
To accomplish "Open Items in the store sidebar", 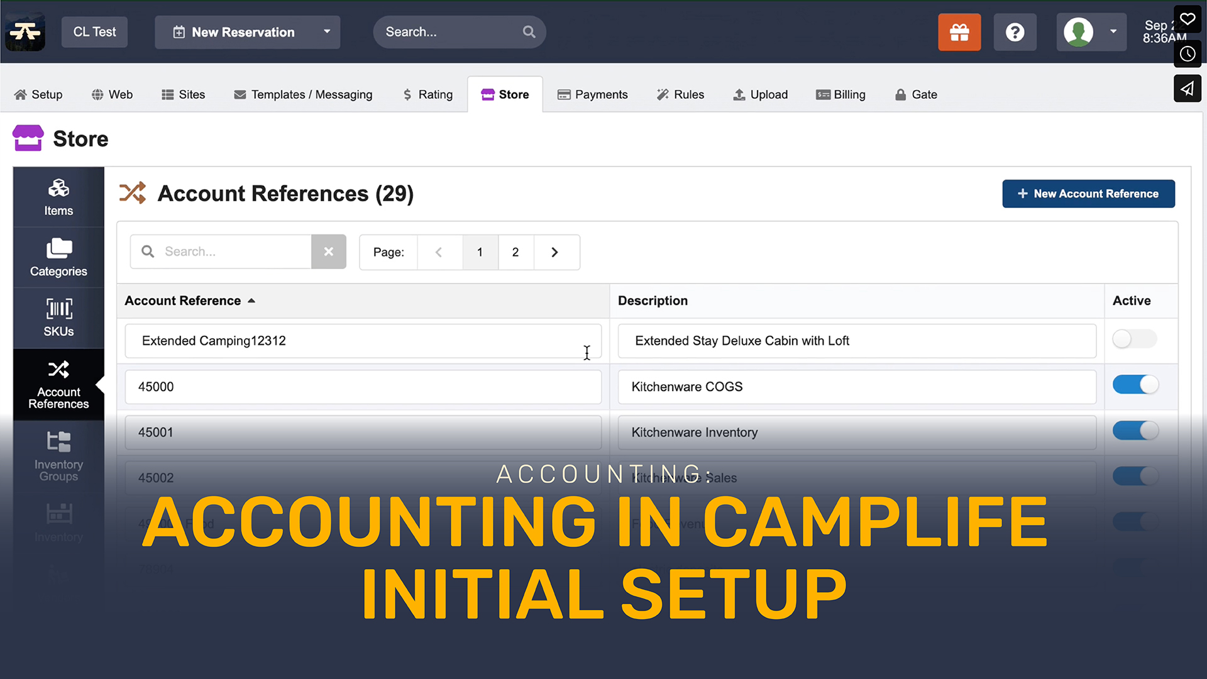I will tap(58, 197).
